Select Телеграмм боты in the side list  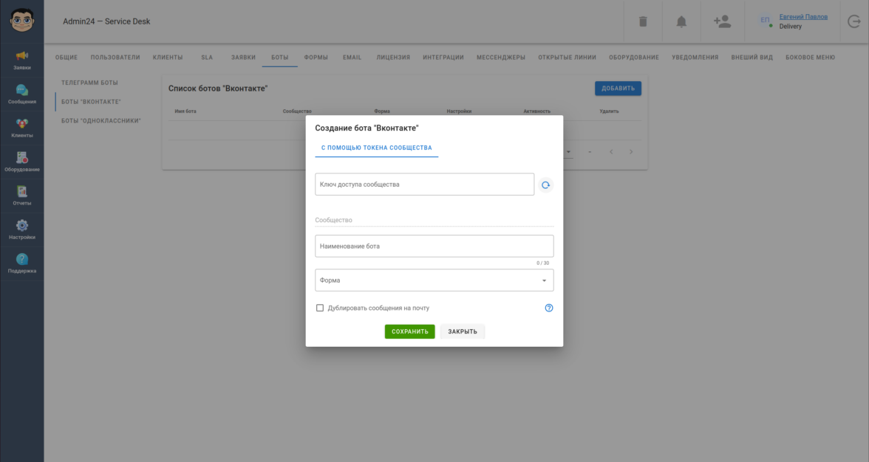pos(89,83)
